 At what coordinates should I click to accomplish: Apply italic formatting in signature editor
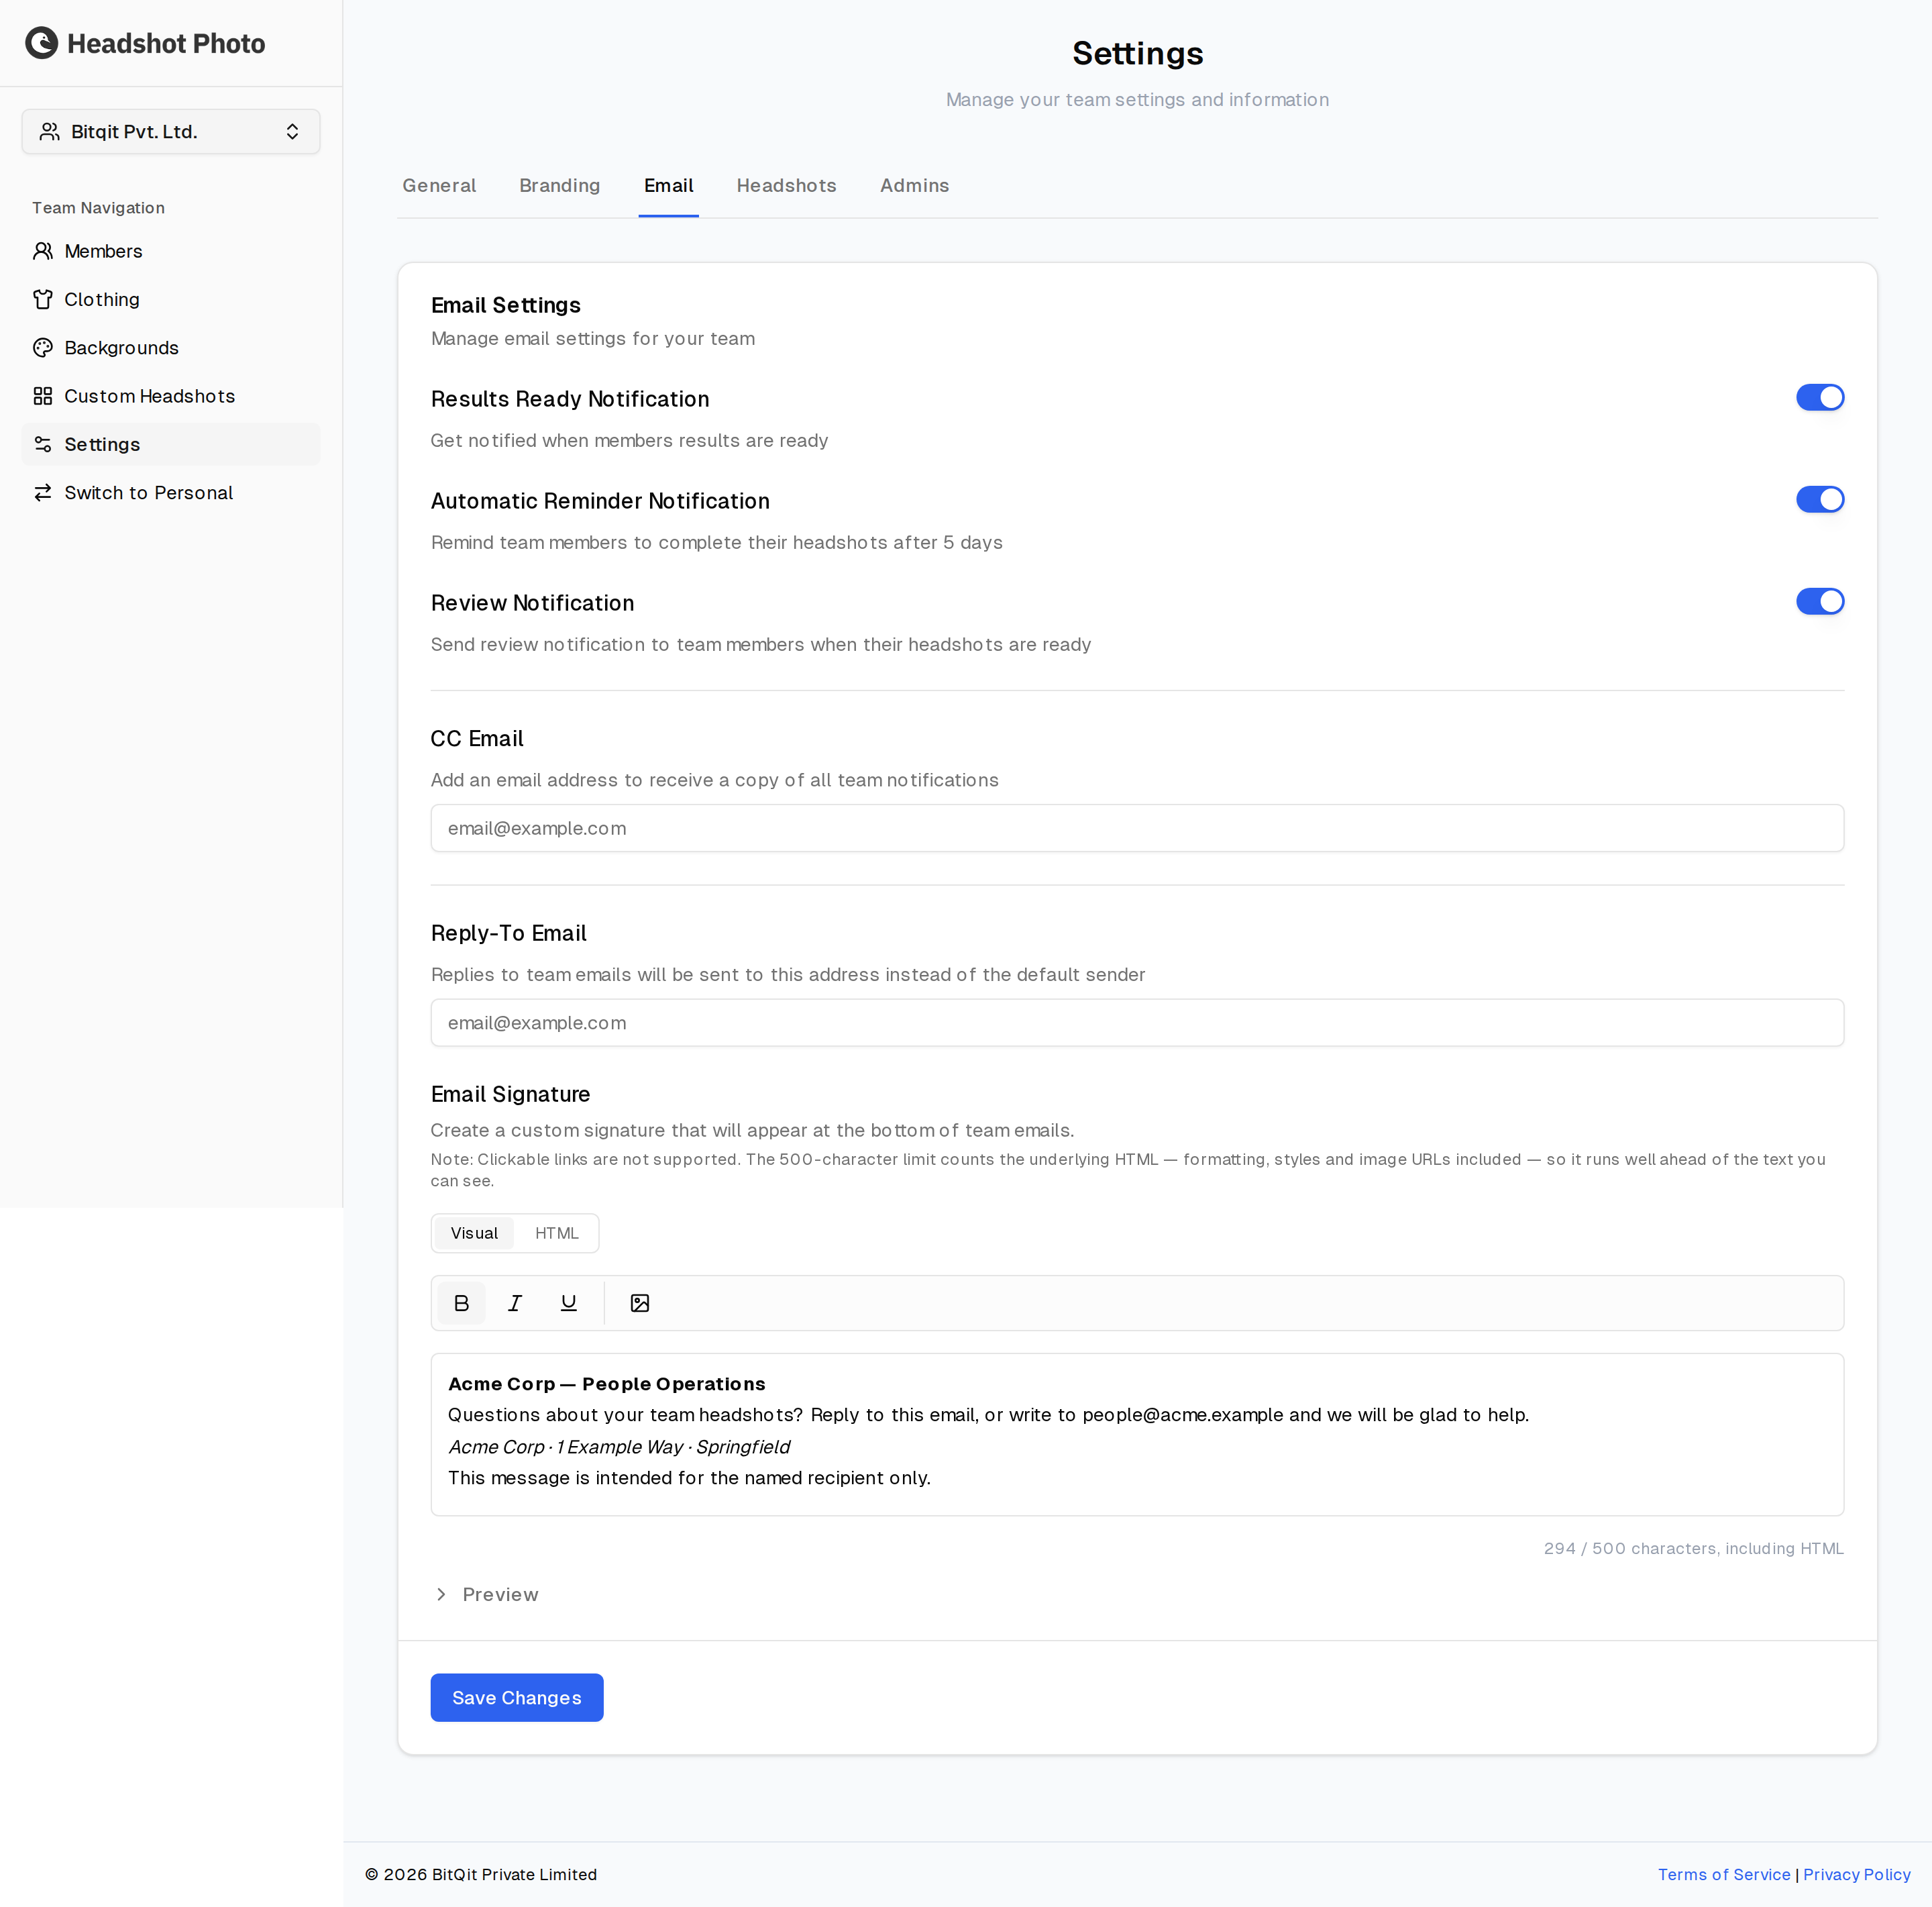[x=515, y=1303]
